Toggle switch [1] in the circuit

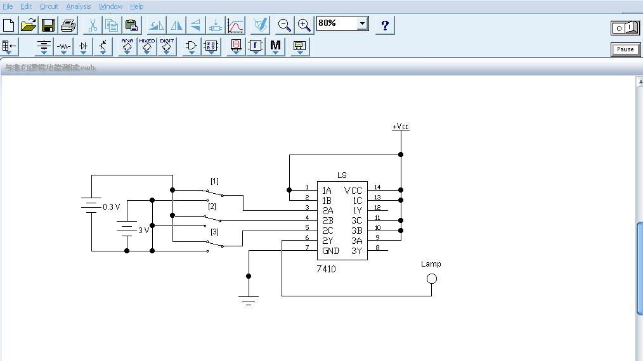pyautogui.click(x=214, y=192)
